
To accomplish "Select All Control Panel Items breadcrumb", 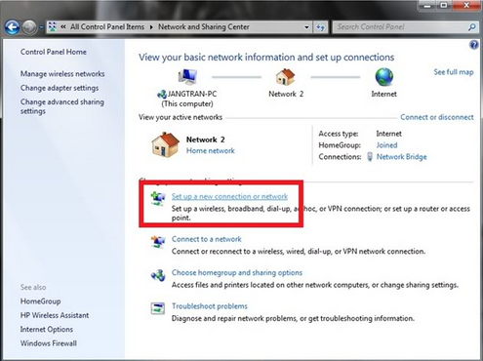I will pos(107,27).
